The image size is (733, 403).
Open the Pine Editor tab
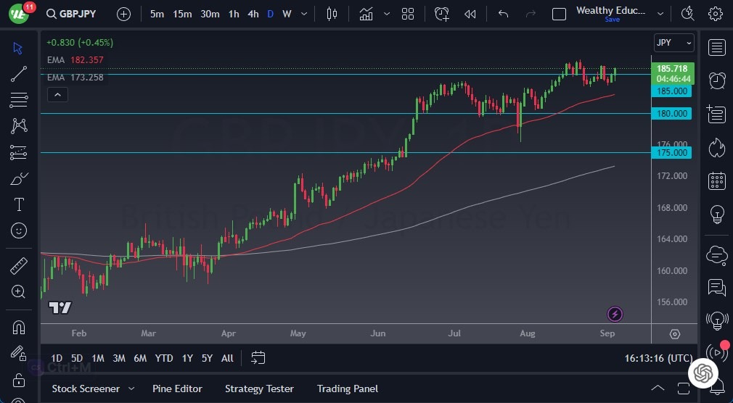177,389
